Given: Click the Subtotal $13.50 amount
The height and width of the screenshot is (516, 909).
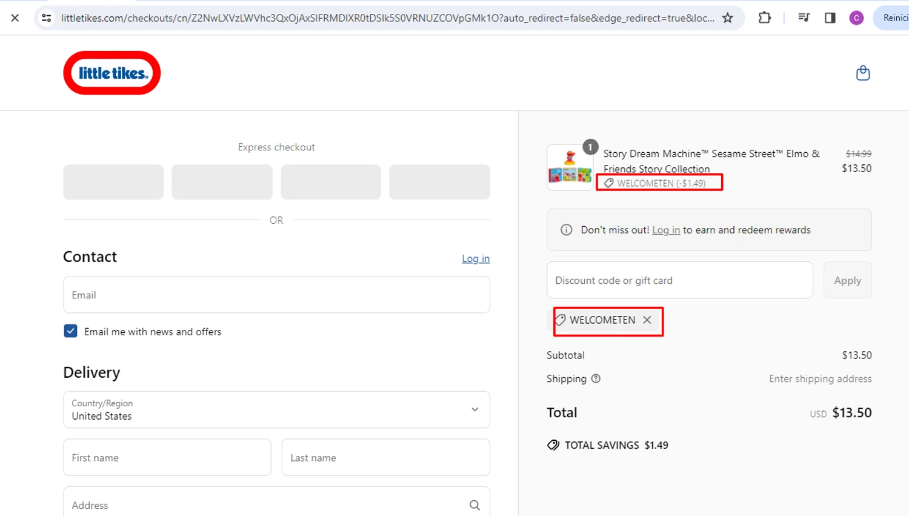Looking at the screenshot, I should coord(857,355).
